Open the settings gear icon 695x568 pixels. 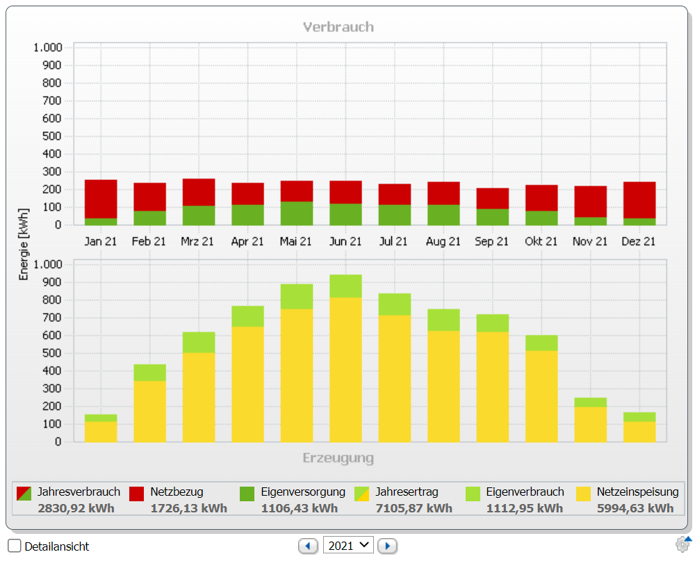point(683,544)
